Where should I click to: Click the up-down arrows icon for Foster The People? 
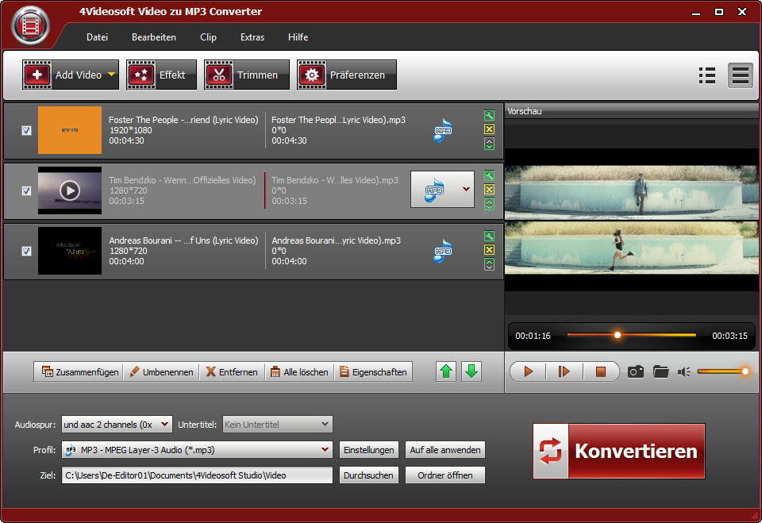click(x=490, y=144)
